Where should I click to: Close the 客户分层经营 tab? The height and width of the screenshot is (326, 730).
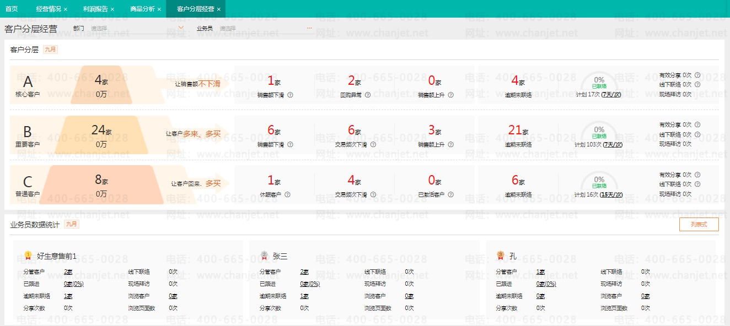pos(219,9)
